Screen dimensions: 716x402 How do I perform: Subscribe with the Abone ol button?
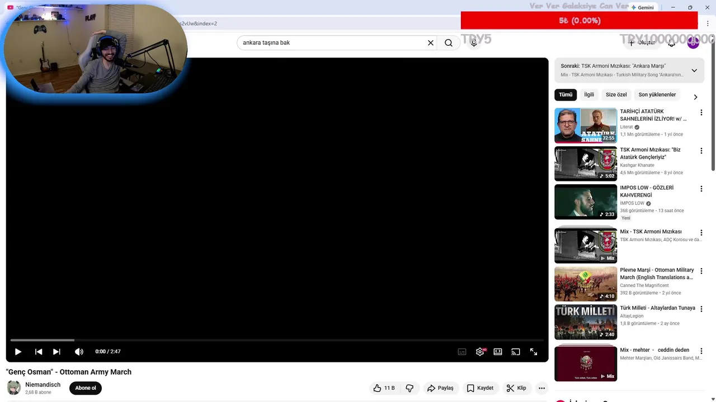(86, 388)
